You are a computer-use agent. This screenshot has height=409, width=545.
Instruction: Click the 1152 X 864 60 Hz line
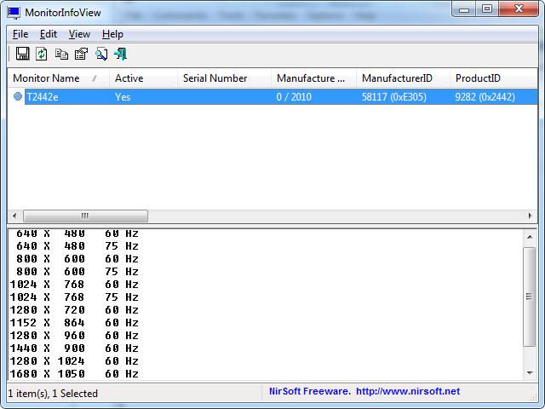click(x=74, y=322)
